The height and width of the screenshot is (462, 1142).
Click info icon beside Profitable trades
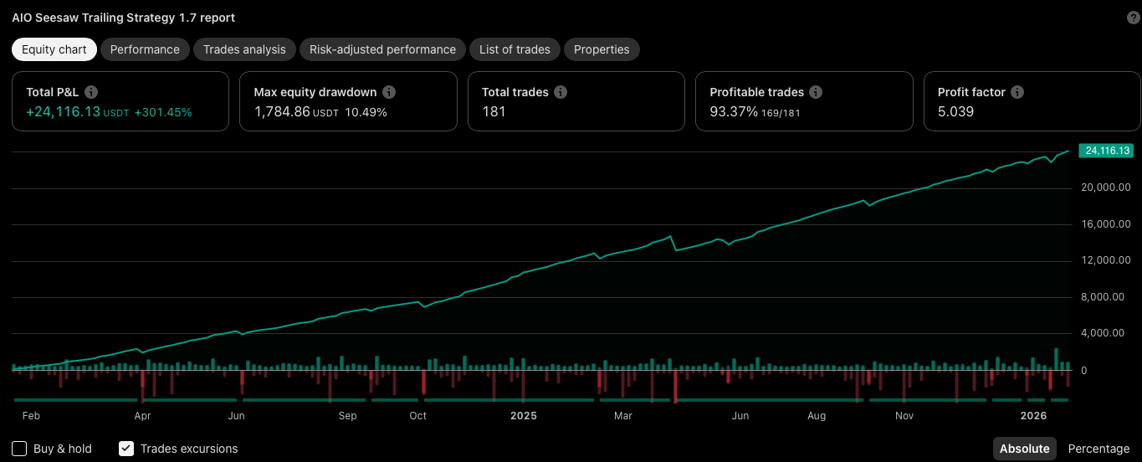[816, 92]
